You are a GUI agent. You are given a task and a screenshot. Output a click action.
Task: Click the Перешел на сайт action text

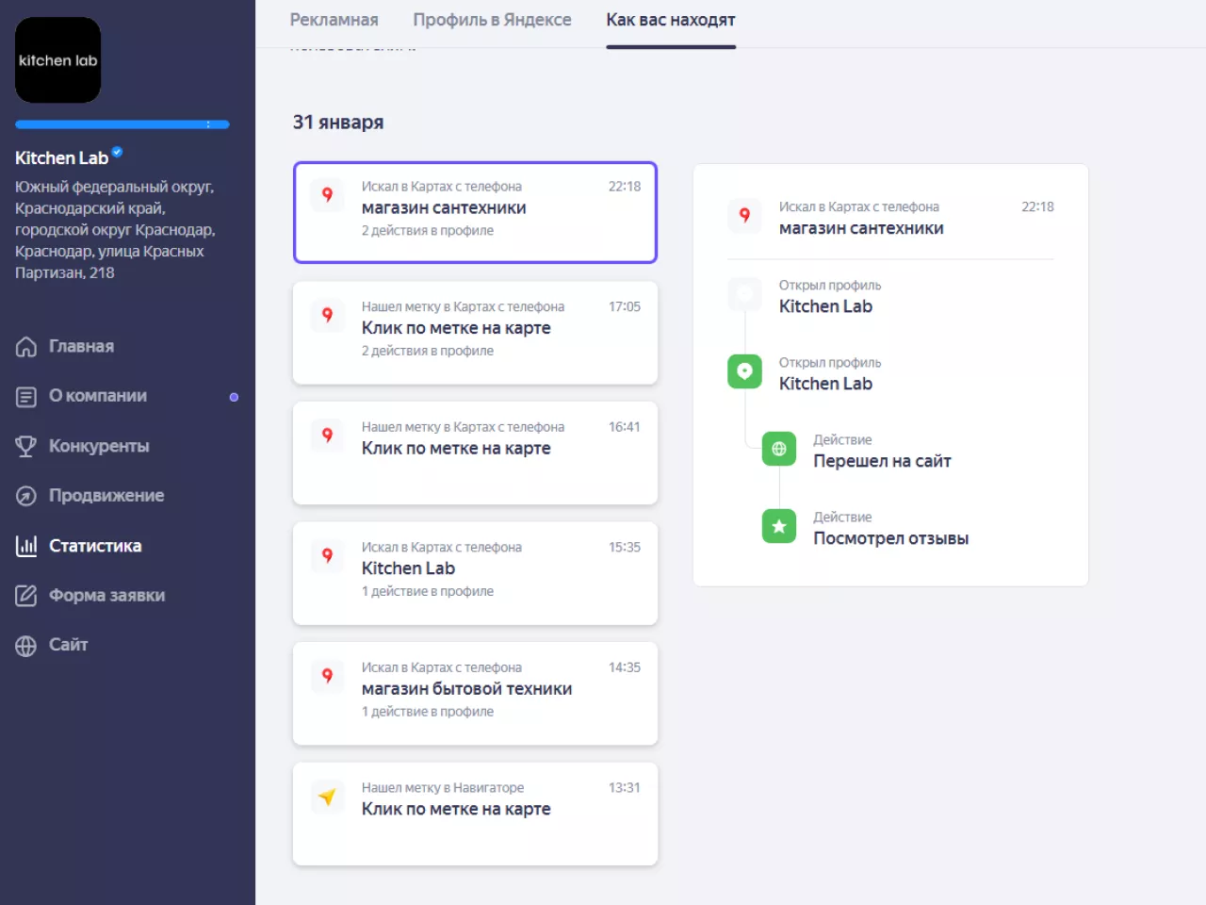[x=882, y=461]
